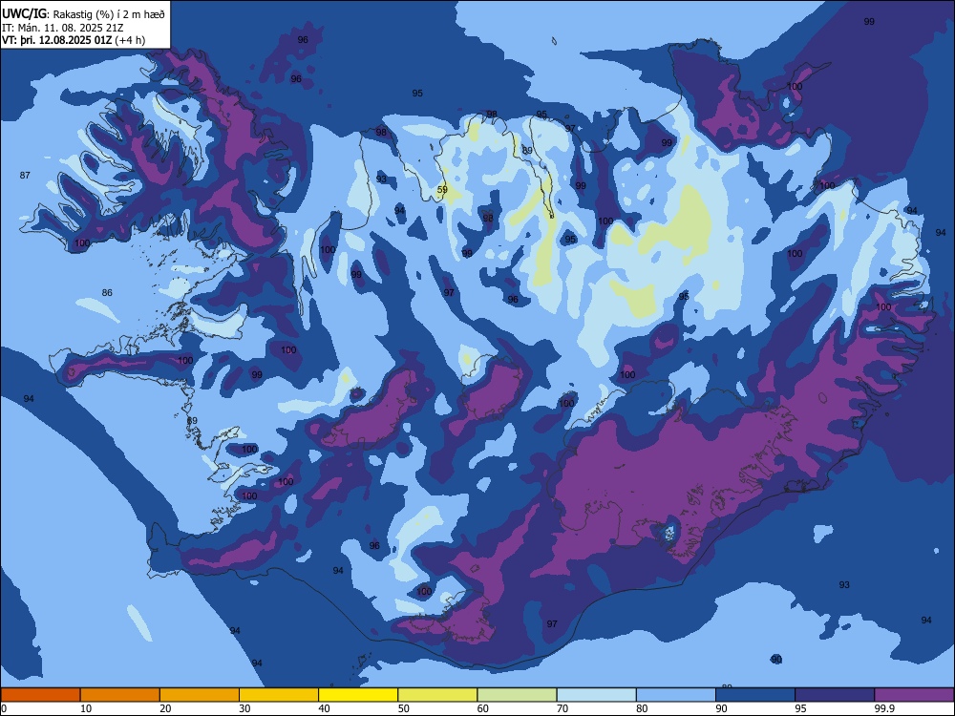Click the 90–95 dark blue legend swatch
This screenshot has width=955, height=716.
point(755,695)
